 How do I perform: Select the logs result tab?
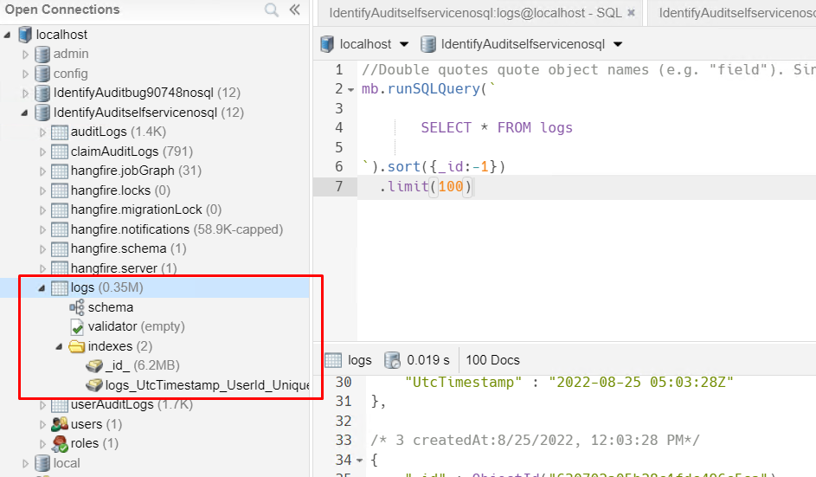pyautogui.click(x=349, y=360)
